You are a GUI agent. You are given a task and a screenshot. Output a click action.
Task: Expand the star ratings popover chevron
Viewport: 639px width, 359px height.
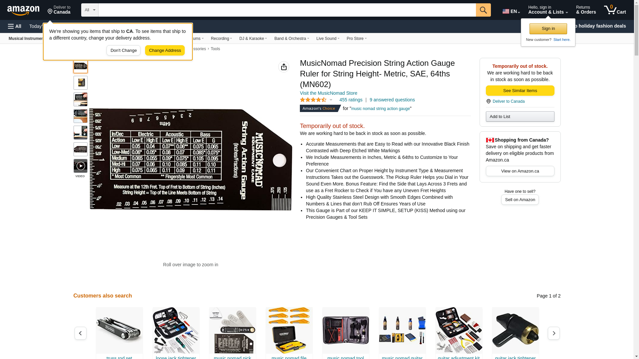(331, 100)
